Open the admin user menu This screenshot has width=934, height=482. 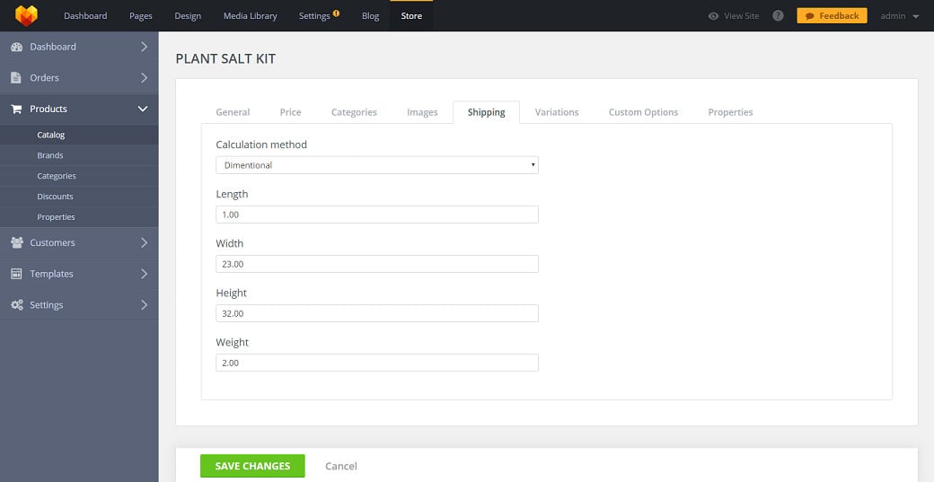click(x=899, y=16)
